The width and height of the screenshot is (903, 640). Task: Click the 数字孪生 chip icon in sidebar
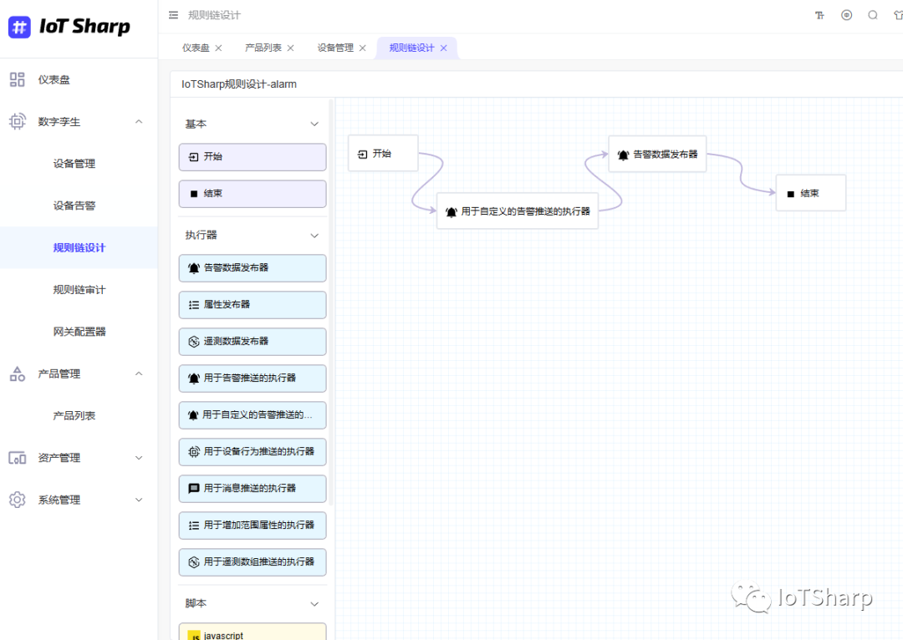click(x=18, y=121)
